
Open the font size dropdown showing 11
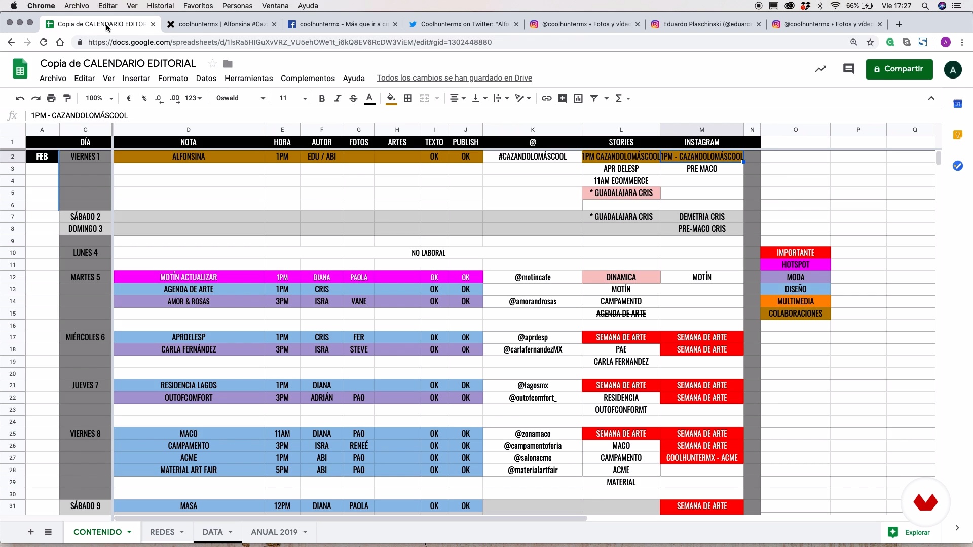[x=293, y=98]
